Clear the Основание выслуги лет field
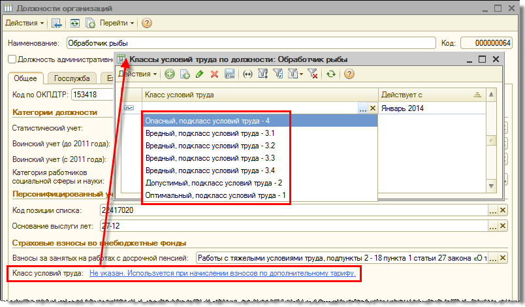Viewport: 525px width, 307px height. point(503,226)
